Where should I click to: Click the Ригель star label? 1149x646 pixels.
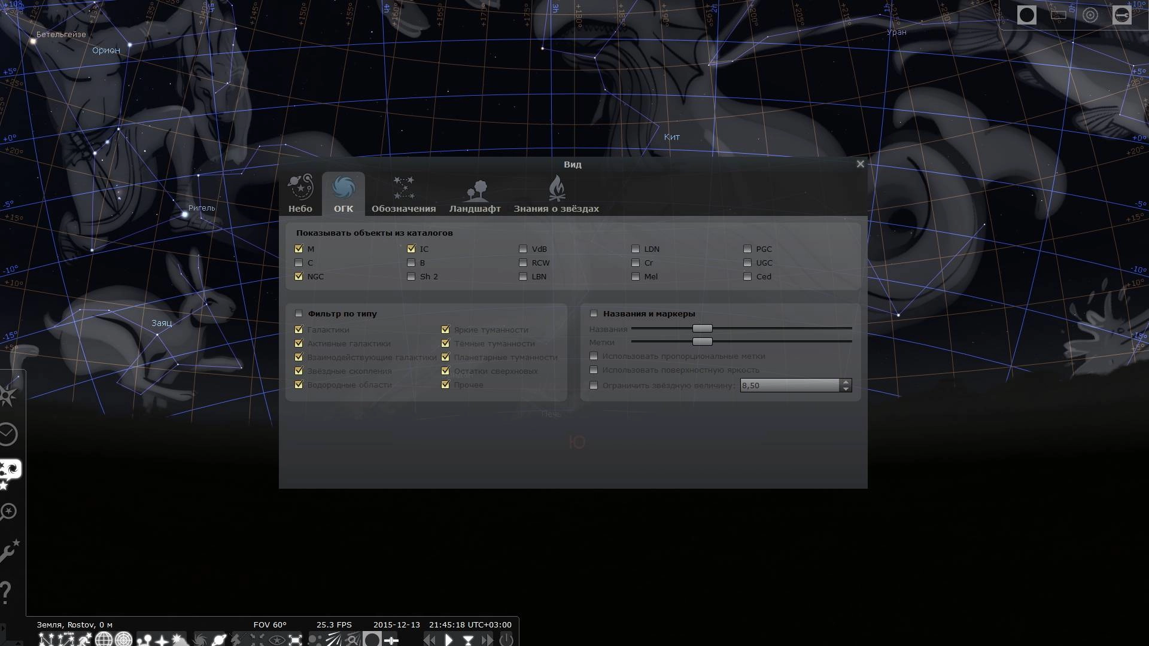(x=202, y=208)
